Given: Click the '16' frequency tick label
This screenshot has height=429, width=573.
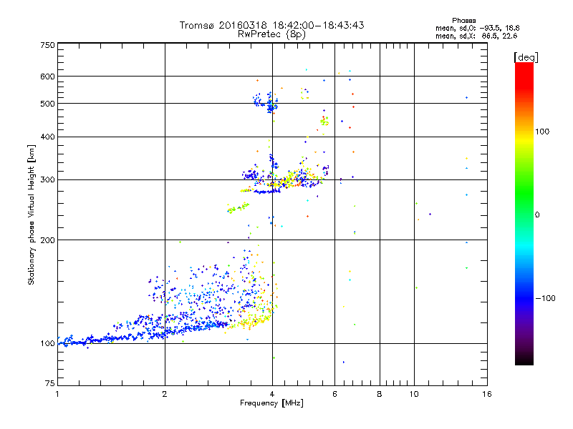Looking at the screenshot, I should [x=487, y=394].
